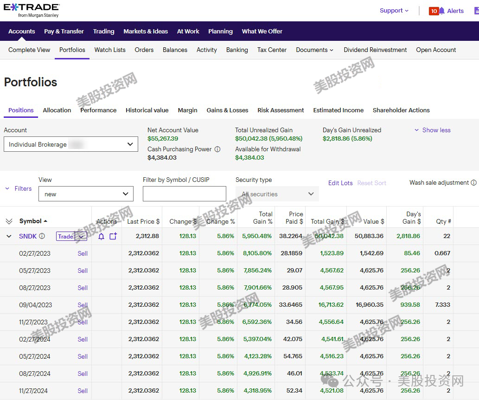Select the Portfolios tab
The image size is (479, 400).
pyautogui.click(x=72, y=50)
